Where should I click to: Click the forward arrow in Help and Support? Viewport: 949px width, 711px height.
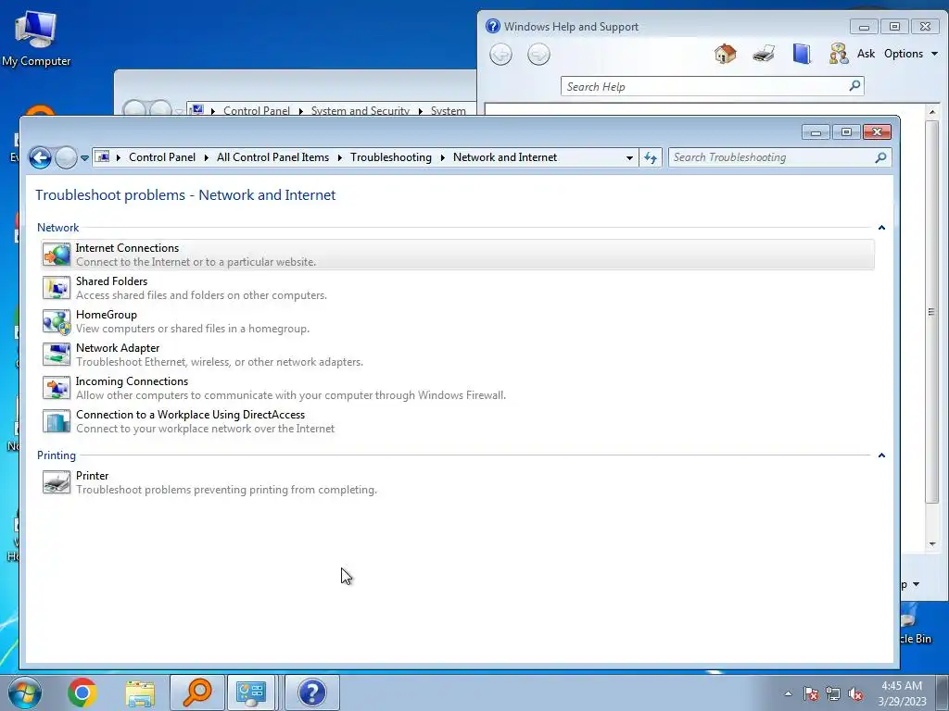538,55
